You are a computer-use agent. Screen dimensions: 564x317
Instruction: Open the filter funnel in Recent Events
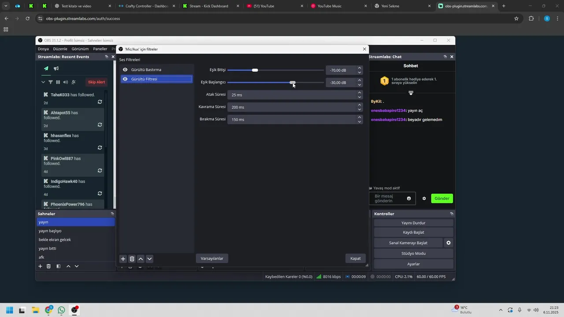click(x=51, y=82)
